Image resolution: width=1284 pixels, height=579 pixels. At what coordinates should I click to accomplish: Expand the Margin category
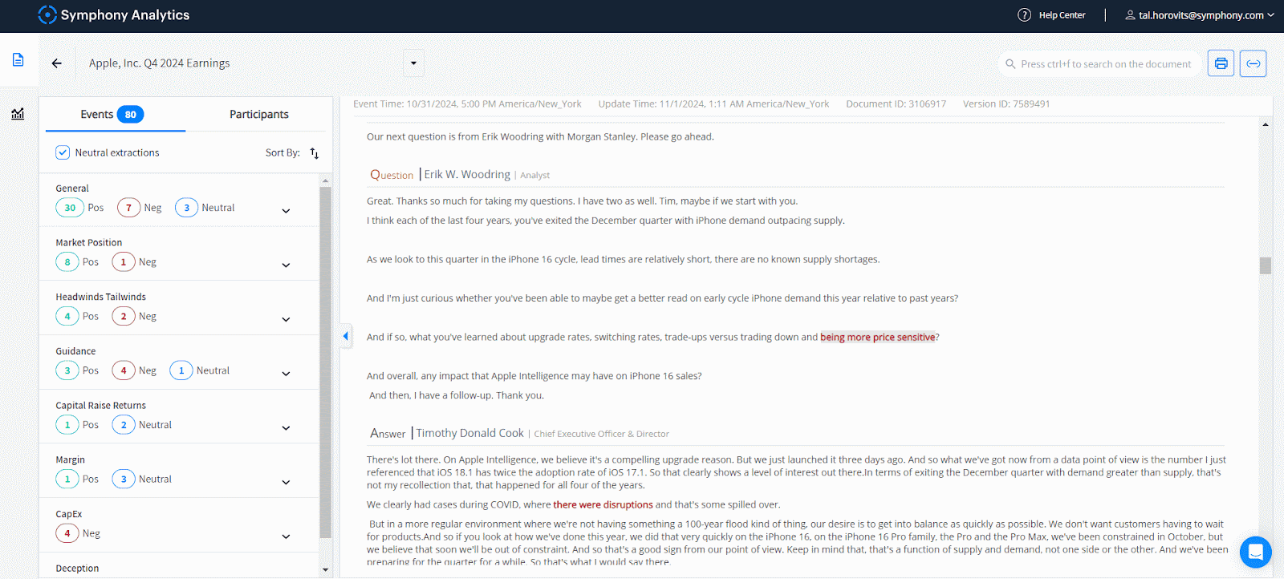(x=286, y=483)
